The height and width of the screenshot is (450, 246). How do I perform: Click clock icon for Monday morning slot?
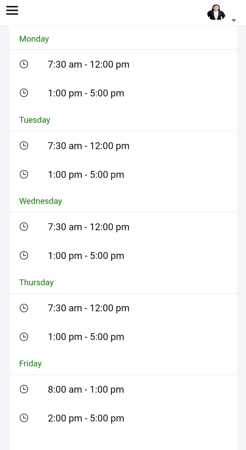click(24, 64)
